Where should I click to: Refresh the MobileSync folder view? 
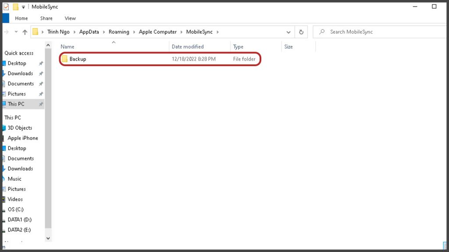(301, 32)
